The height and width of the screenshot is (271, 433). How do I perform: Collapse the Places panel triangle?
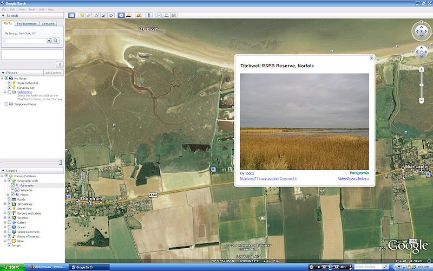pos(3,73)
